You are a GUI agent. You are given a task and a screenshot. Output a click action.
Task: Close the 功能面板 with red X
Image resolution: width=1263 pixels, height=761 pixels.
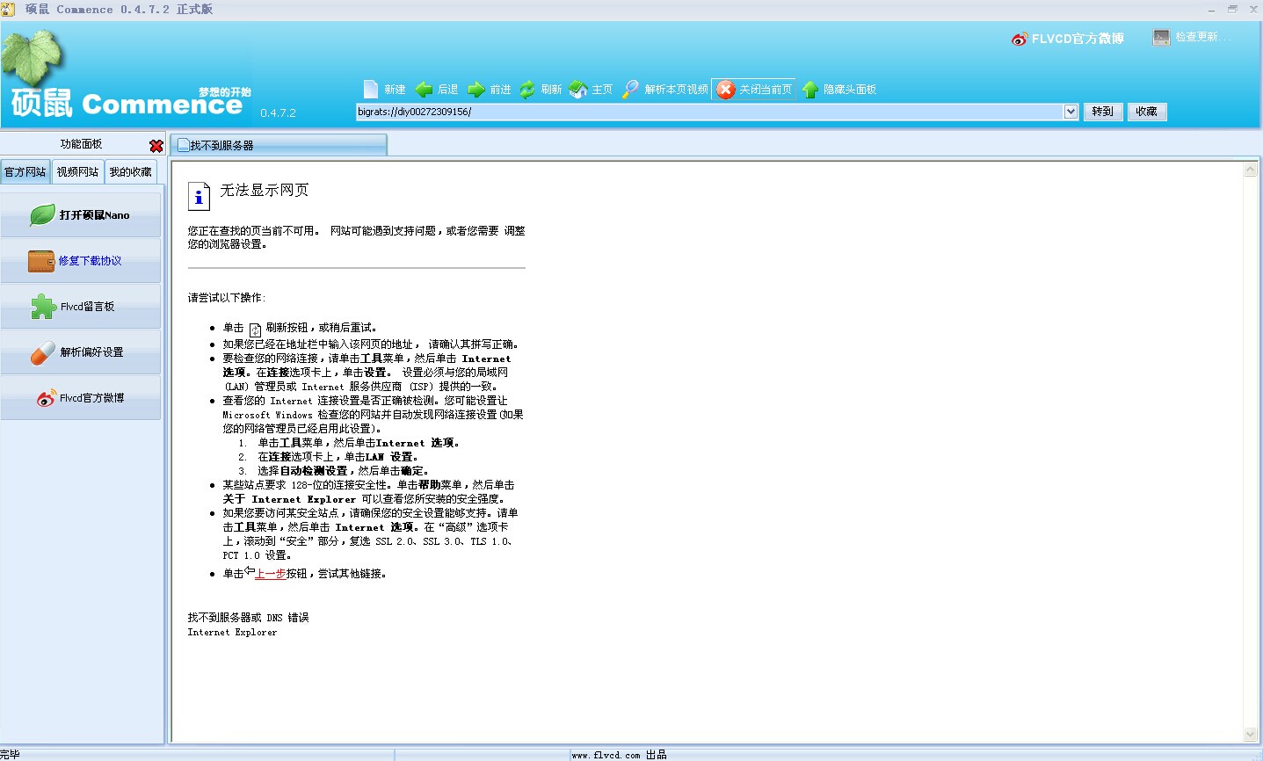click(156, 146)
